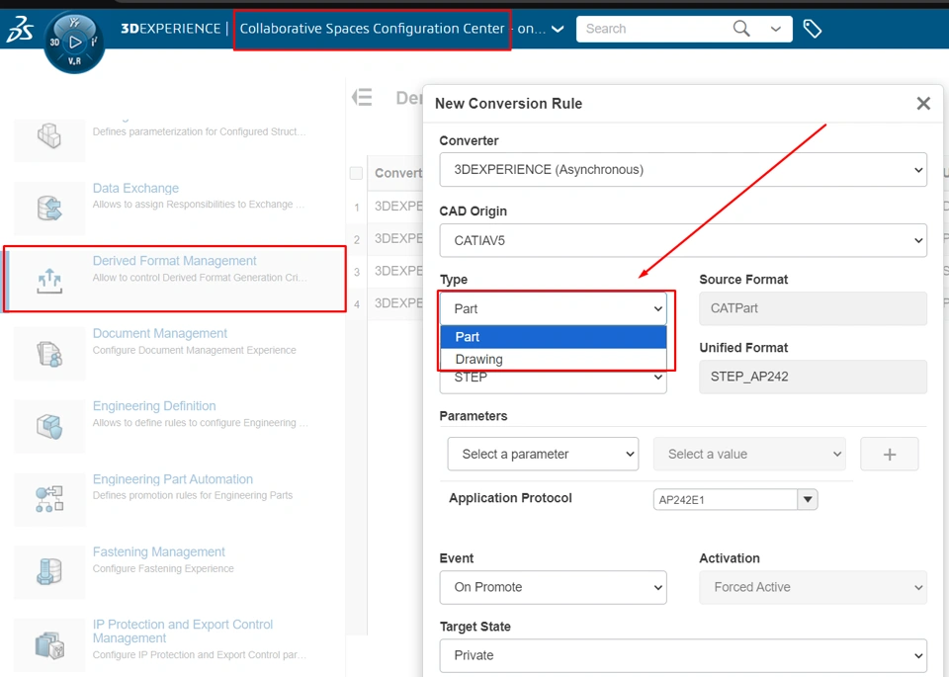Image resolution: width=949 pixels, height=677 pixels.
Task: Click the AP242E1 protocol text field
Action: click(726, 500)
